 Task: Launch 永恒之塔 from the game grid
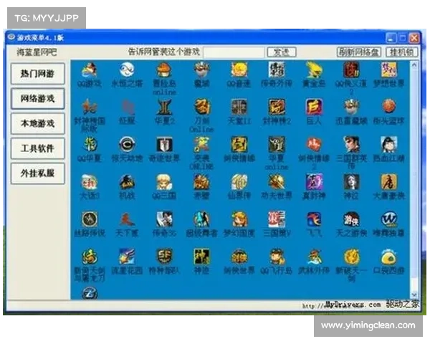coord(127,70)
